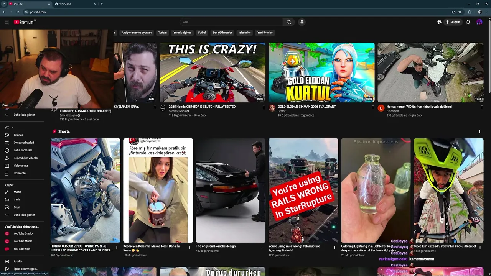
Task: Open Chrome extensions puzzle icon
Action: pos(470,12)
